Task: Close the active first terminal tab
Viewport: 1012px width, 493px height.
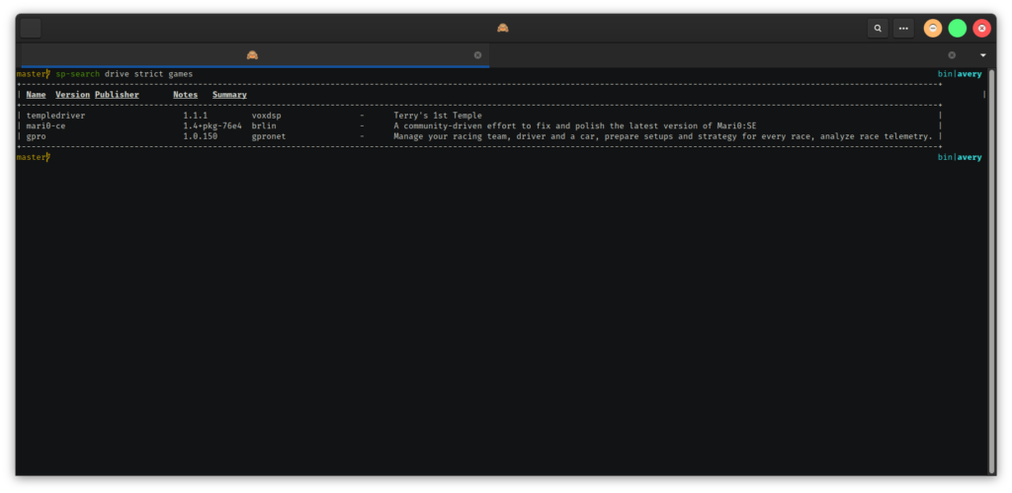Action: coord(477,55)
